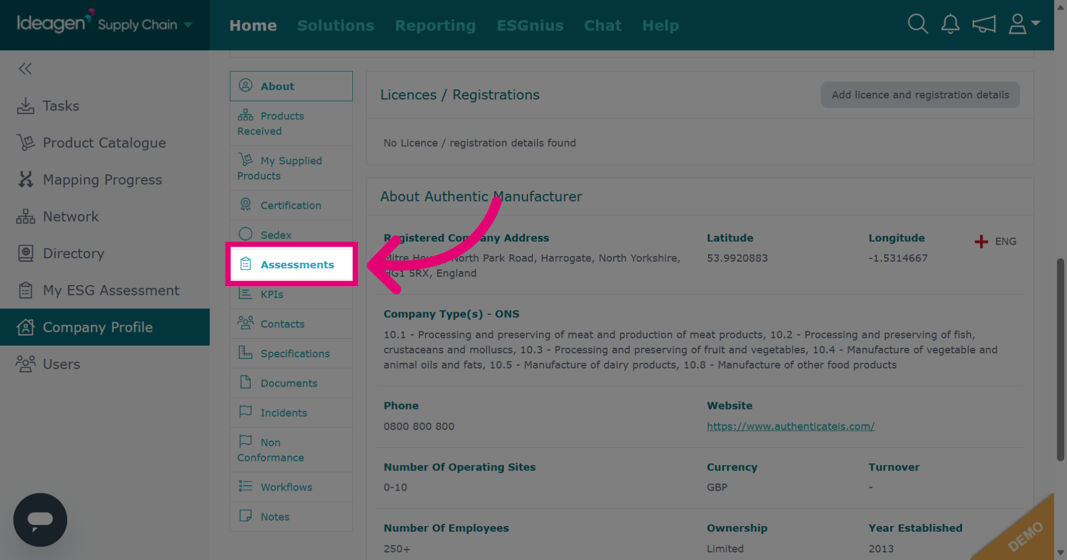Click the Documents page icon
This screenshot has width=1067, height=560.
point(246,382)
